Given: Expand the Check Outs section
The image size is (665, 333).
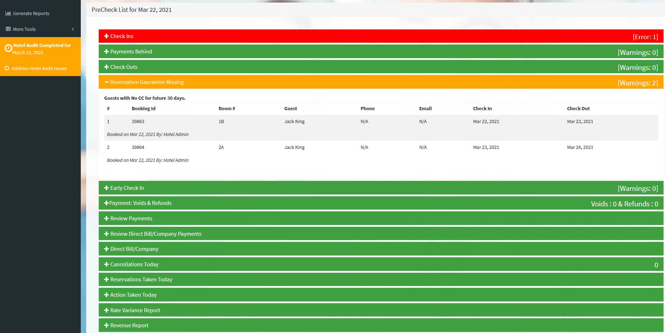Looking at the screenshot, I should pyautogui.click(x=381, y=67).
